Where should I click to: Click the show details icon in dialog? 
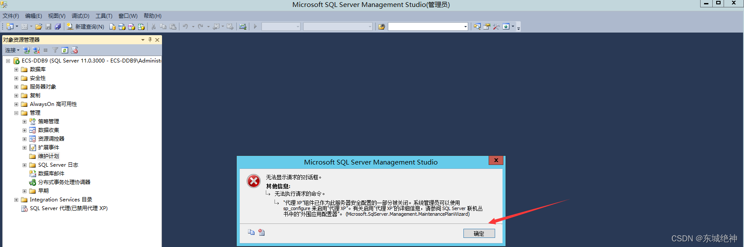261,232
